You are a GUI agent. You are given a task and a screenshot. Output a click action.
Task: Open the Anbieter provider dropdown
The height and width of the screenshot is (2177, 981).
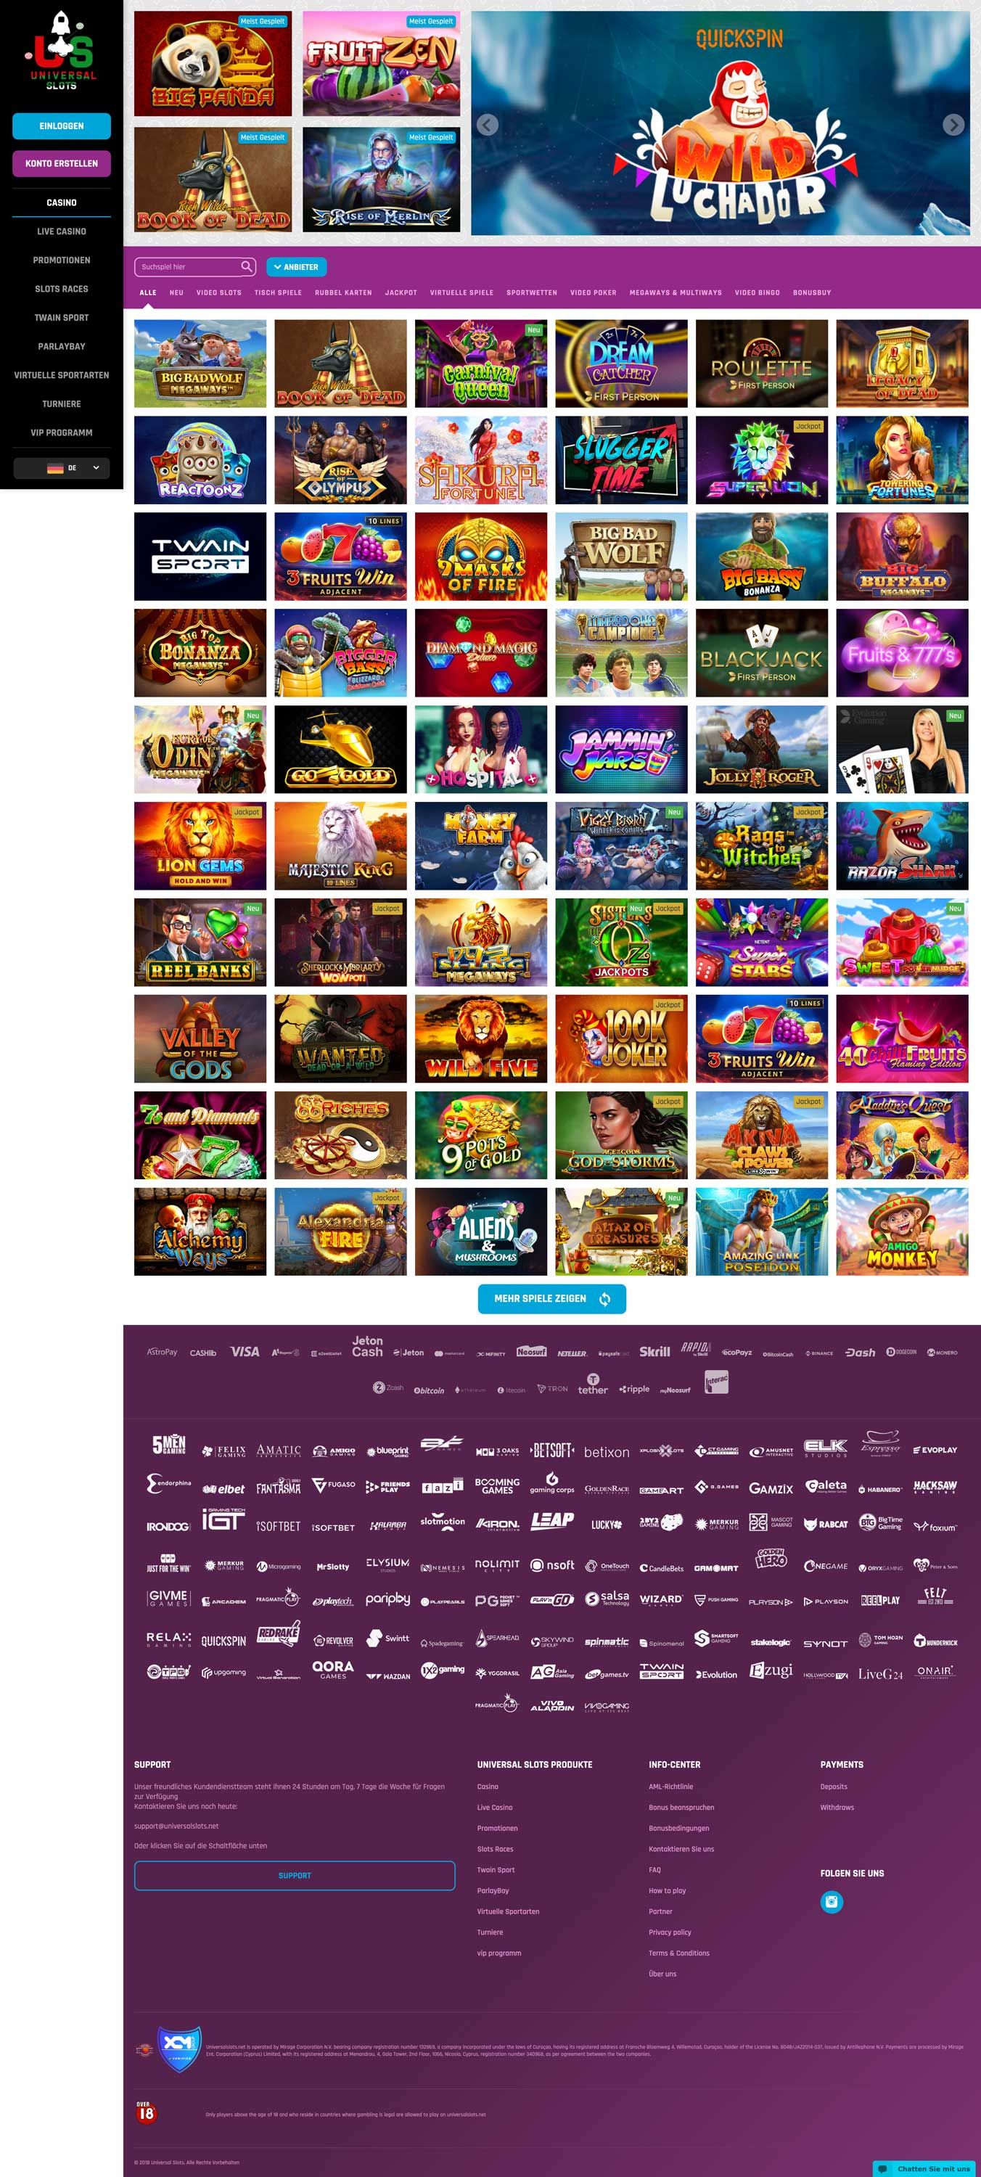click(x=297, y=267)
